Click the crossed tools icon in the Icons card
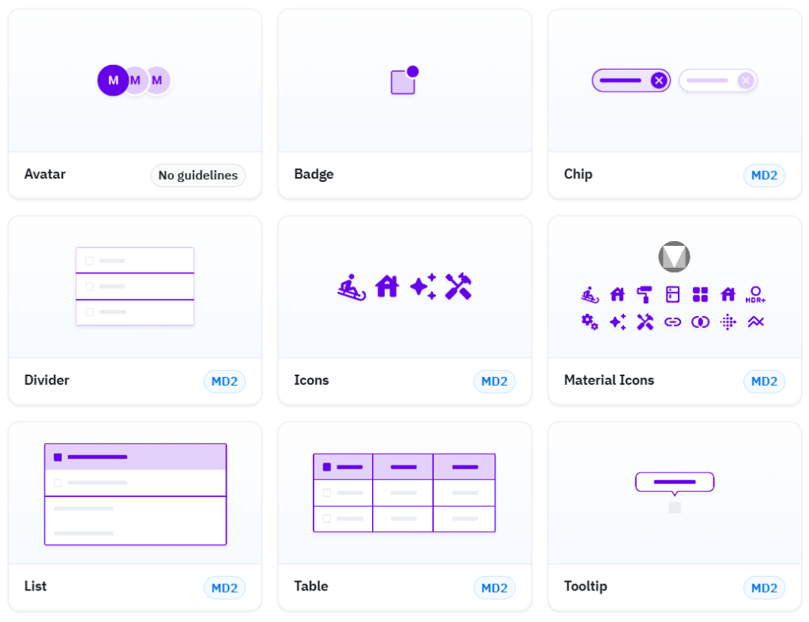Viewport: 809px width, 622px height. (x=459, y=286)
